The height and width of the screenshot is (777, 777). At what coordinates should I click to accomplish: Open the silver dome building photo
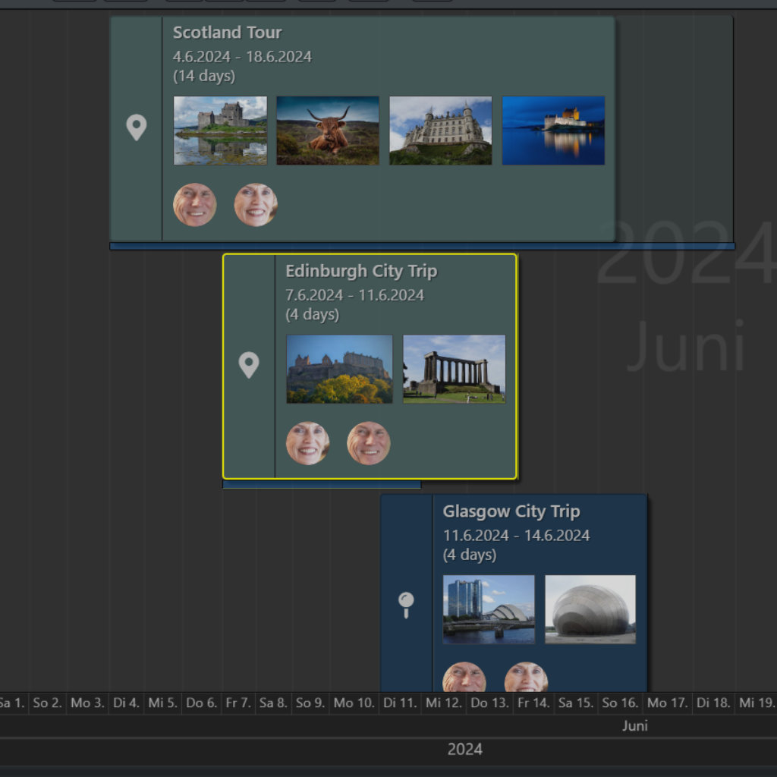[x=590, y=609]
